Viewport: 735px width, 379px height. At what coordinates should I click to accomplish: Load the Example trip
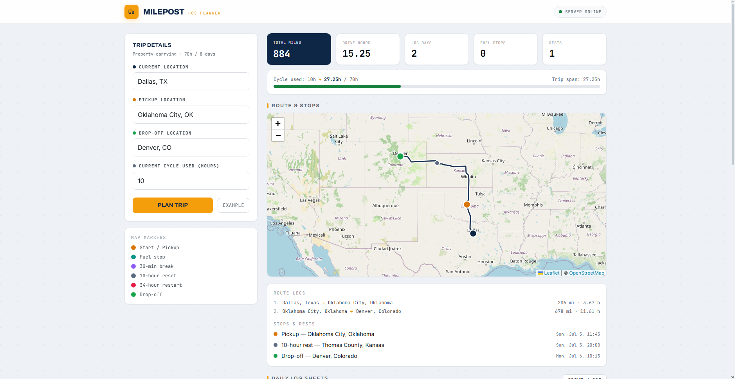pyautogui.click(x=233, y=205)
